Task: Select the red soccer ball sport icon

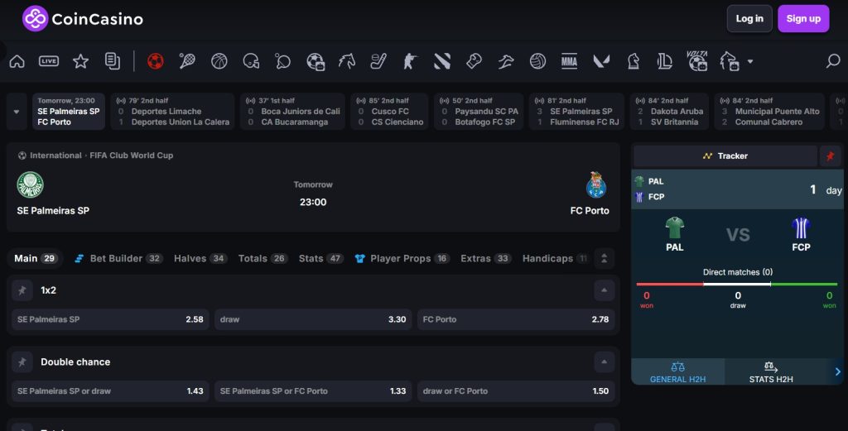Action: (x=155, y=61)
